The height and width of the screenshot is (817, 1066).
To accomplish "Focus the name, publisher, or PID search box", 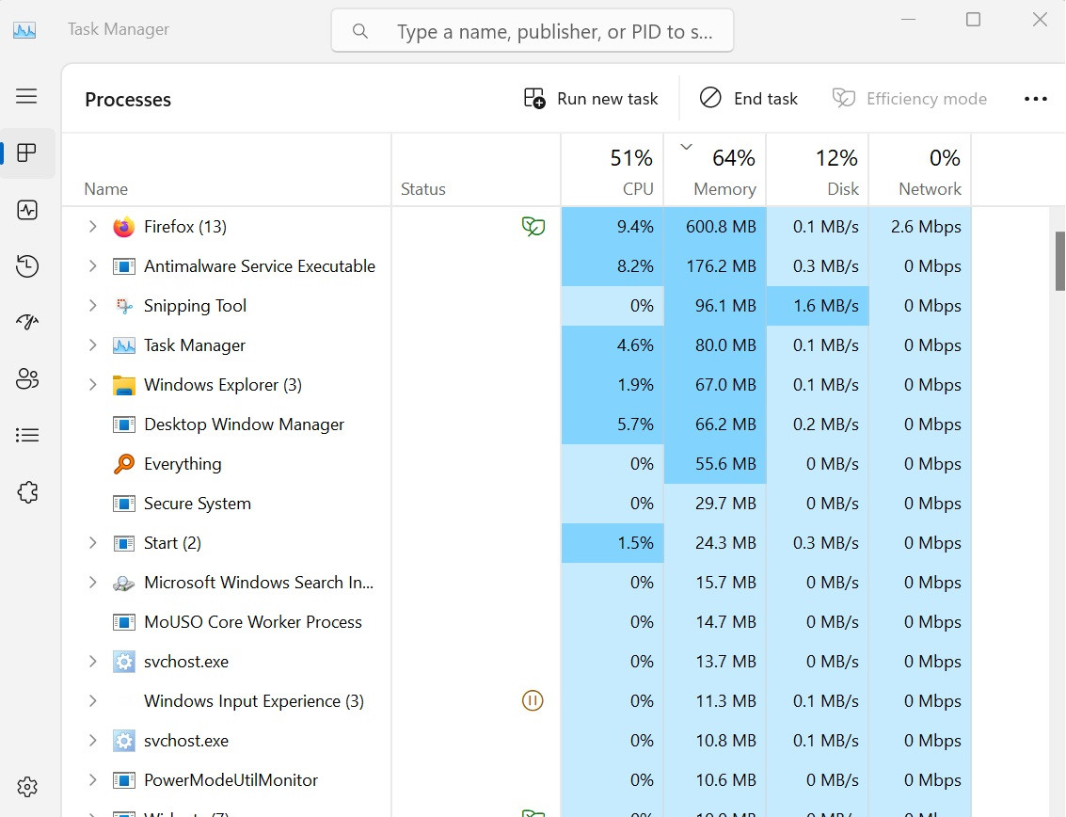I will point(533,31).
